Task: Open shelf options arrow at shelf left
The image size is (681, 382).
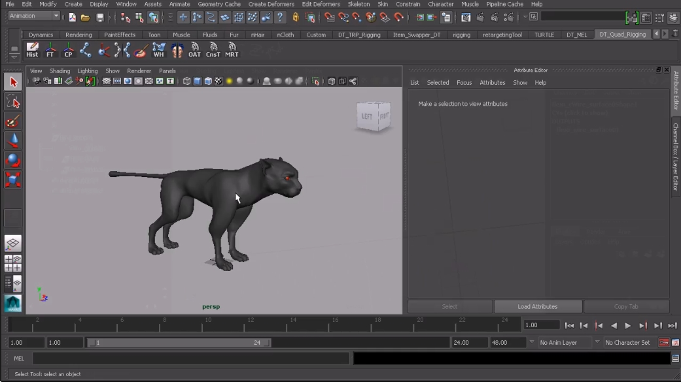Action: coord(14,57)
